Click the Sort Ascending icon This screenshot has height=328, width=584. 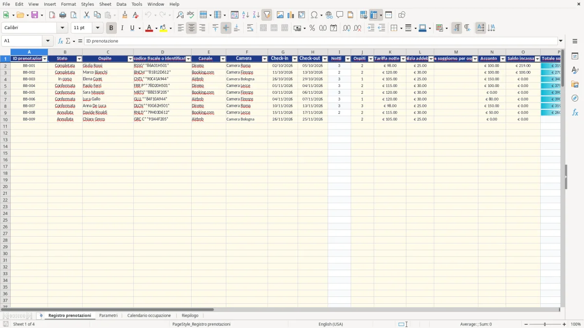point(246,15)
